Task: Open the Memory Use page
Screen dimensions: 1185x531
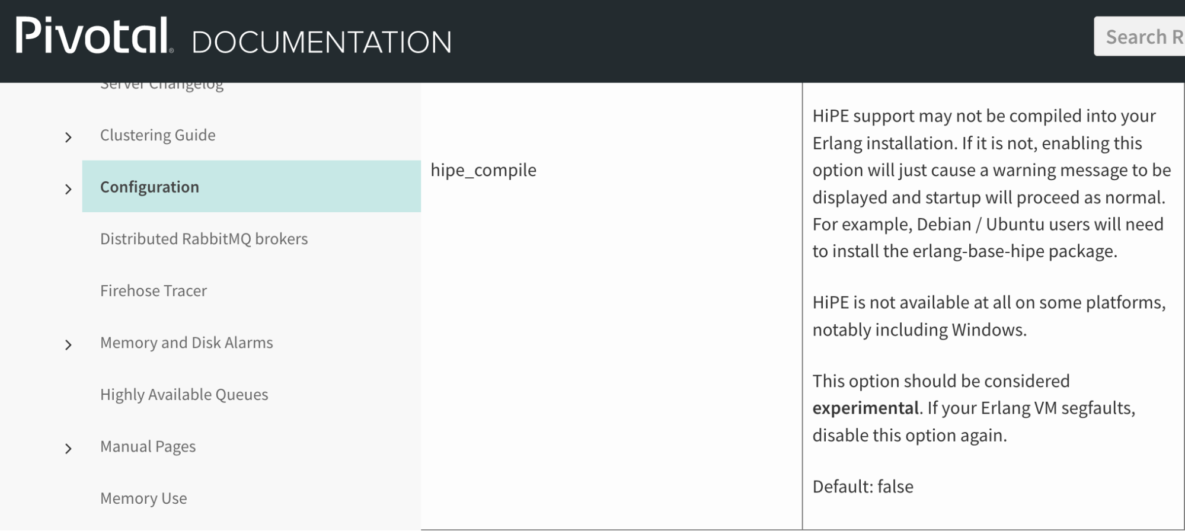Action: pyautogui.click(x=143, y=498)
